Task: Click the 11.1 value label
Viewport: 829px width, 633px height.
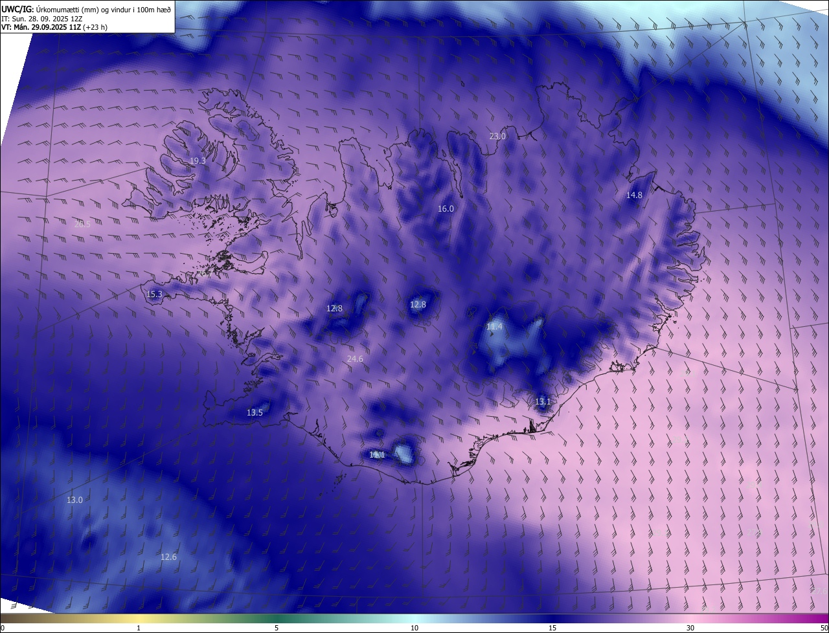Action: tap(377, 456)
